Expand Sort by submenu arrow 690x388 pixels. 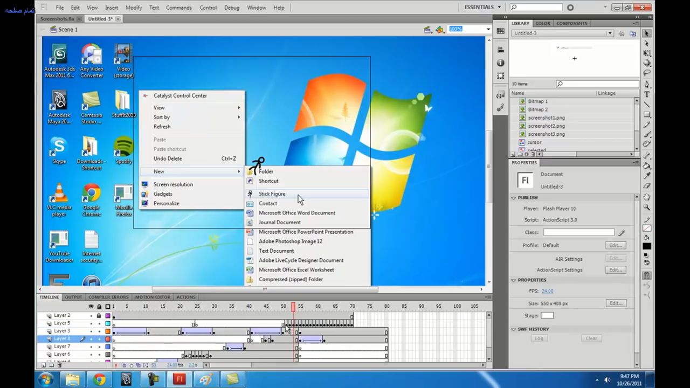(239, 117)
